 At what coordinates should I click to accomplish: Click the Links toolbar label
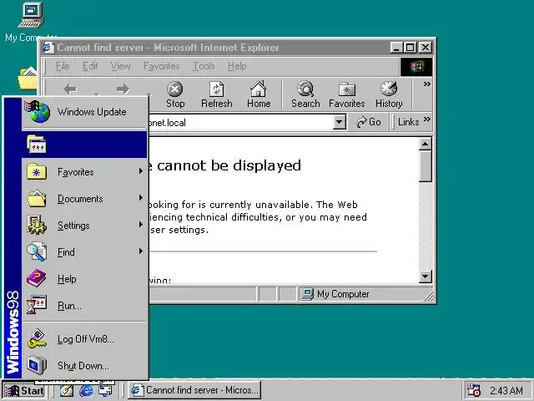(408, 122)
